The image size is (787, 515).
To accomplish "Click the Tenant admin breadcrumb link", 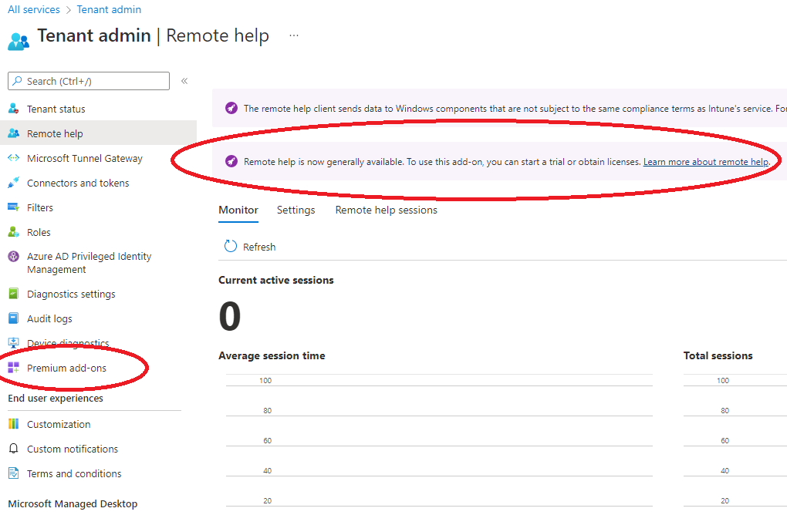I will coord(109,9).
